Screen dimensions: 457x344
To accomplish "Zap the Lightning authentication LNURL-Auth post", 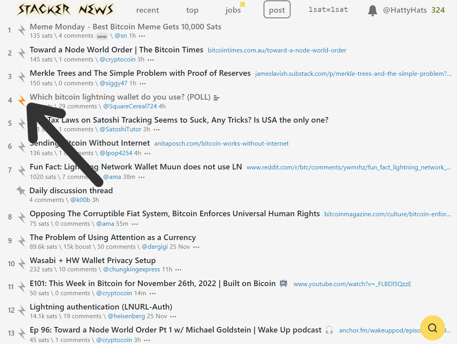I will [x=22, y=310].
